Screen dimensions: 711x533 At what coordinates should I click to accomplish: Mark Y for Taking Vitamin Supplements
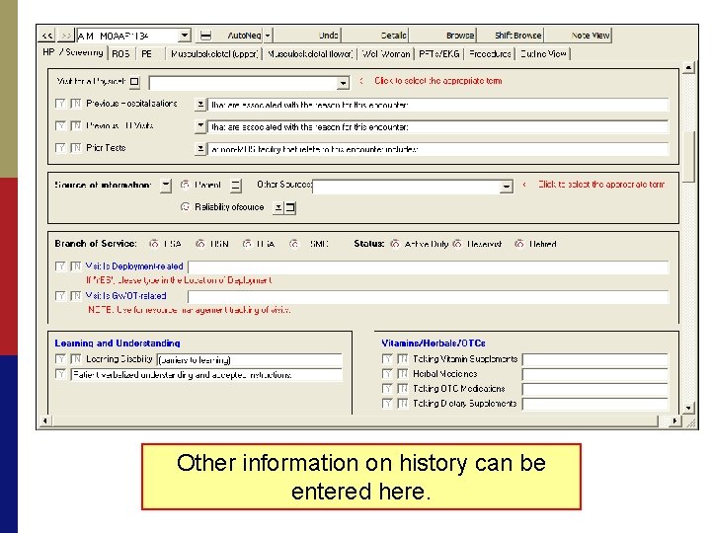(386, 359)
